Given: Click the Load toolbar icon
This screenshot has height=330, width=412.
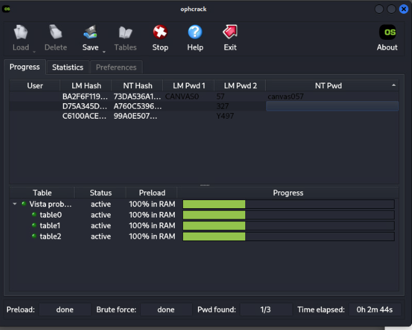Looking at the screenshot, I should tap(21, 33).
